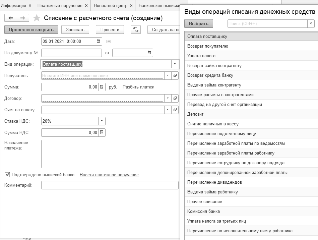The width and height of the screenshot is (318, 240).
Task: Focus the Поиск search field
Action: [267, 23]
